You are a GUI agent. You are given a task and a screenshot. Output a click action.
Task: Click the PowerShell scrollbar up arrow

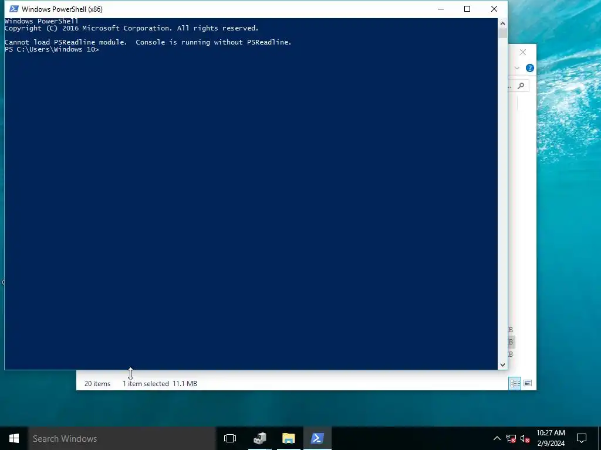tap(502, 23)
